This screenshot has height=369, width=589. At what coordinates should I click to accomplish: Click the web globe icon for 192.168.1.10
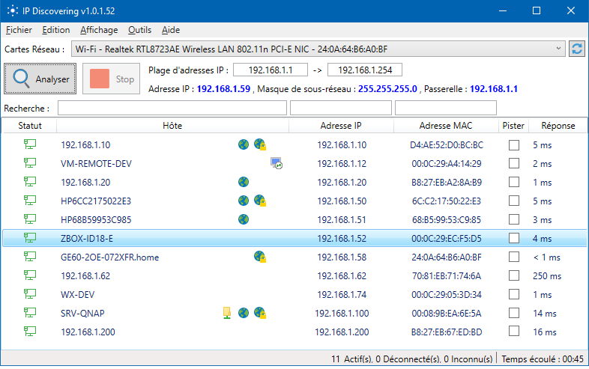pos(244,144)
